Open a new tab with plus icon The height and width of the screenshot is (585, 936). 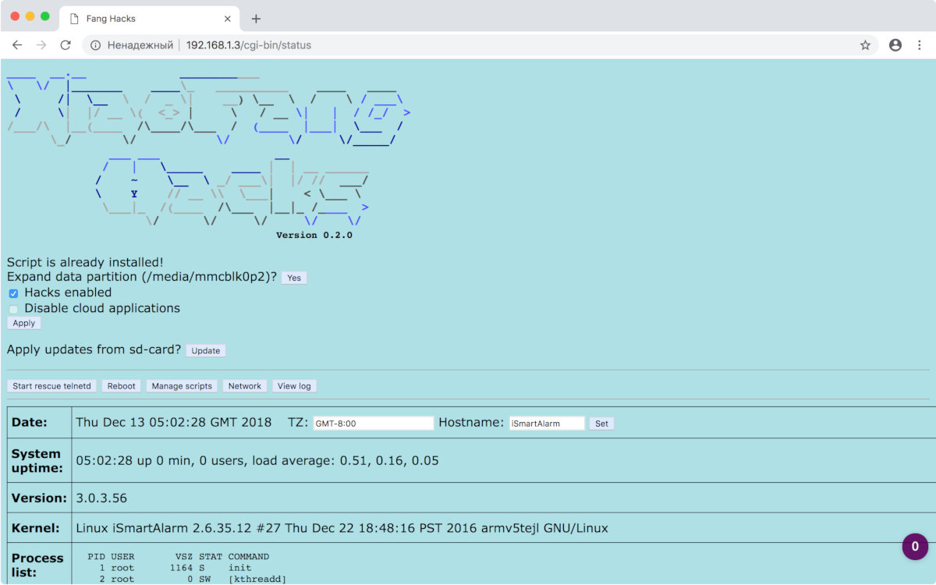point(256,19)
